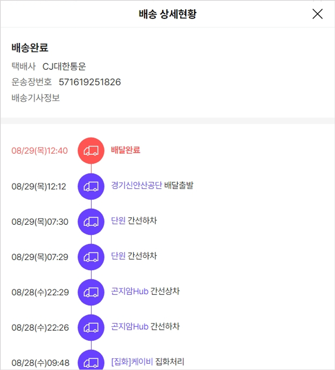Click the truck icon for 곤지암Hub 간선하차
Screen dimensions: 335x370
(x=91, y=327)
